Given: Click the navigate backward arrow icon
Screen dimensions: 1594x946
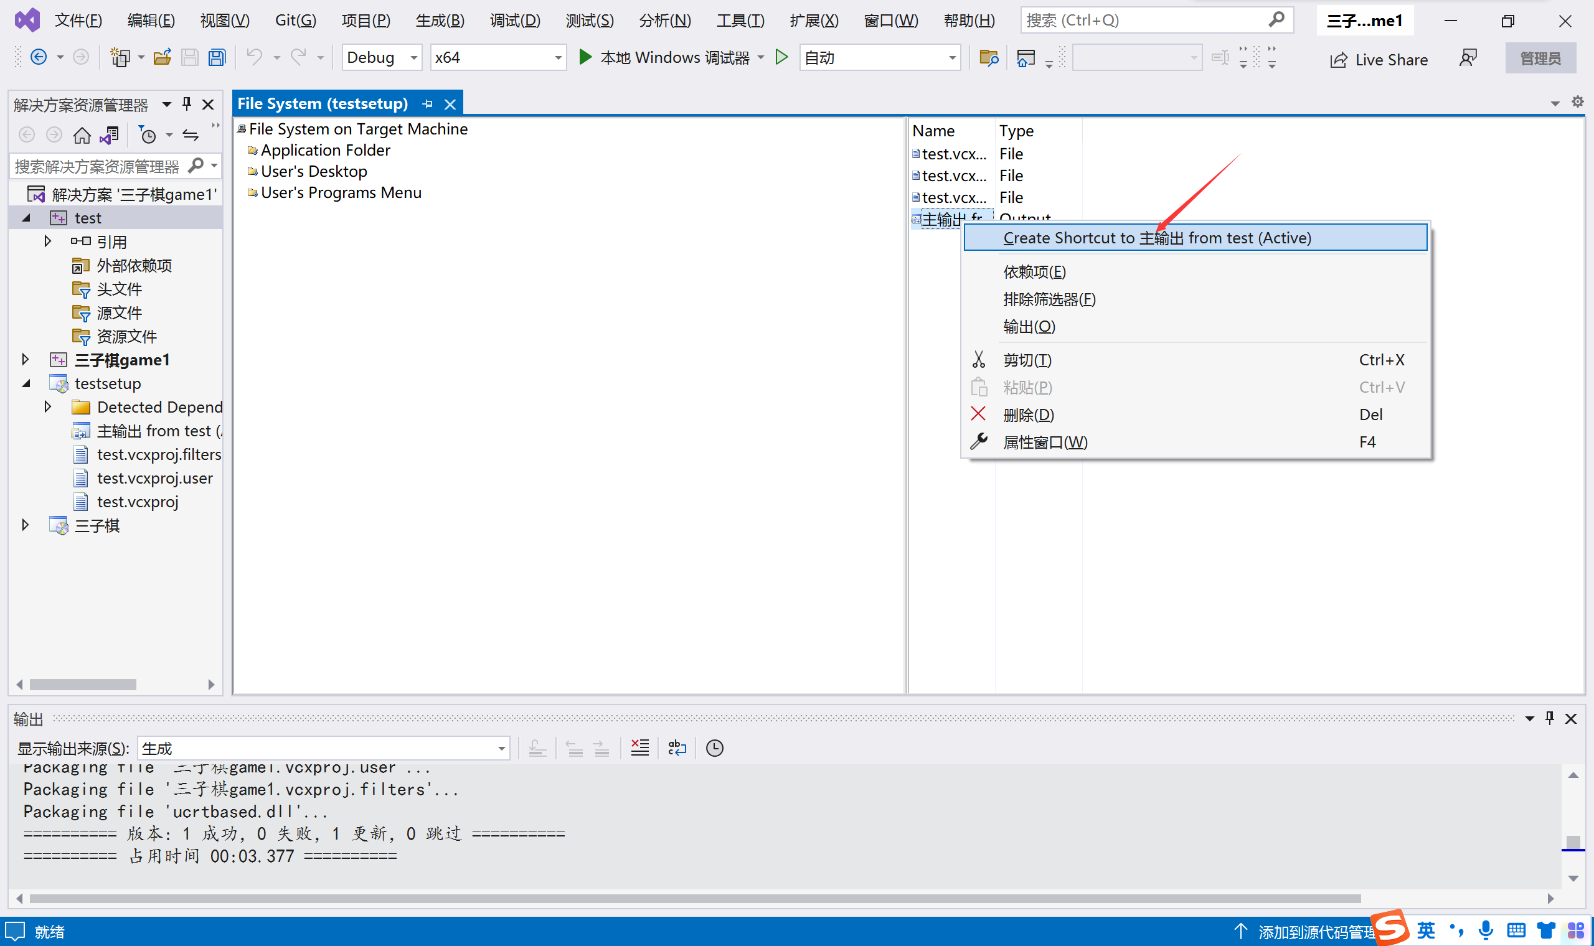Looking at the screenshot, I should coord(38,57).
